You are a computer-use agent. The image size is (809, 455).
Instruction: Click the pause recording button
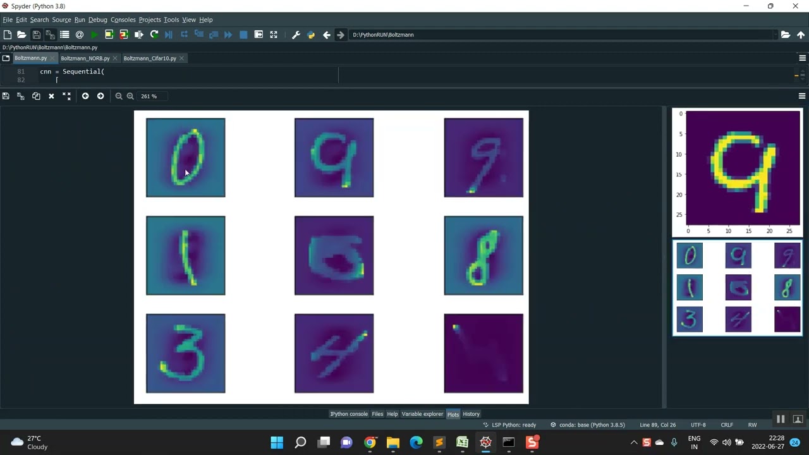(781, 419)
